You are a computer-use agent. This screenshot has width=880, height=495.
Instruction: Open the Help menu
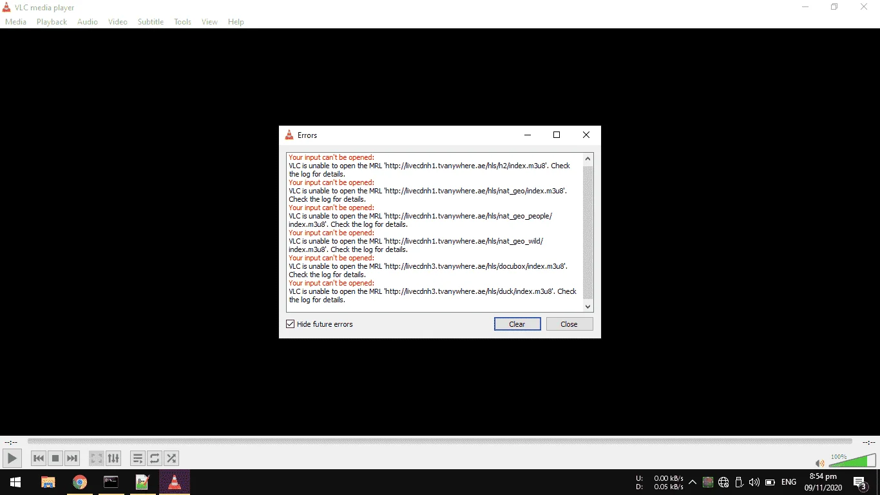pyautogui.click(x=236, y=21)
